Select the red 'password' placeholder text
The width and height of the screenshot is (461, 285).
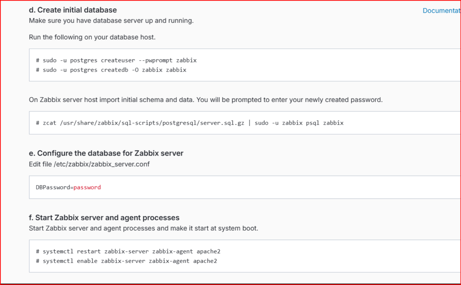click(x=87, y=187)
